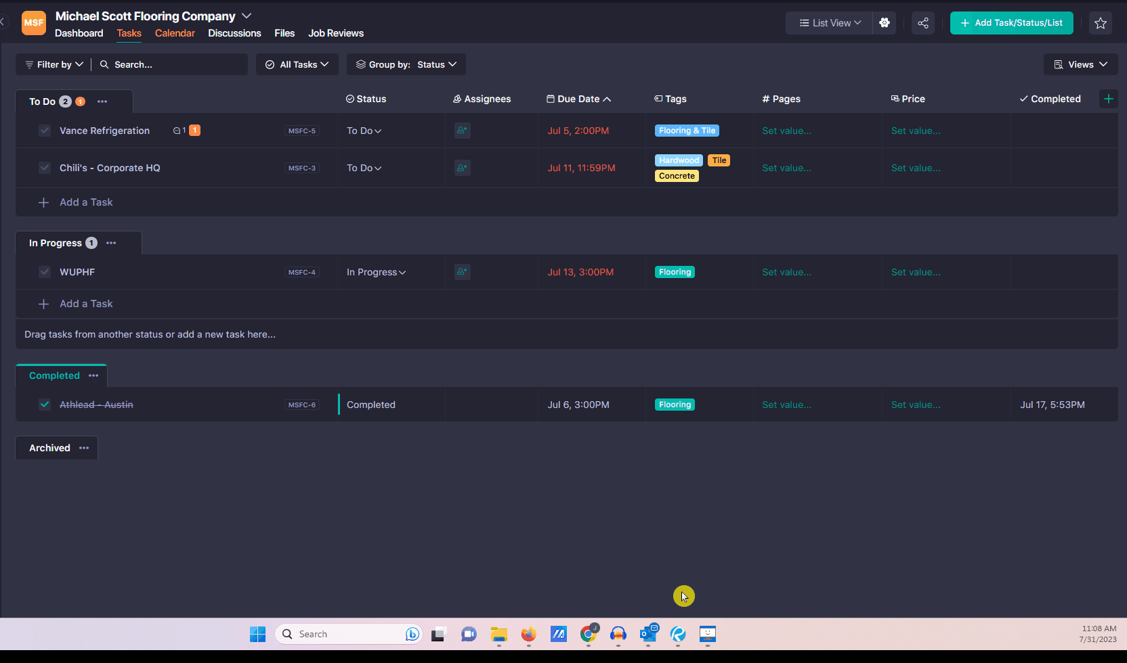The width and height of the screenshot is (1127, 663).
Task: Click the Jul 13, 3:00PM due date
Action: (x=580, y=272)
